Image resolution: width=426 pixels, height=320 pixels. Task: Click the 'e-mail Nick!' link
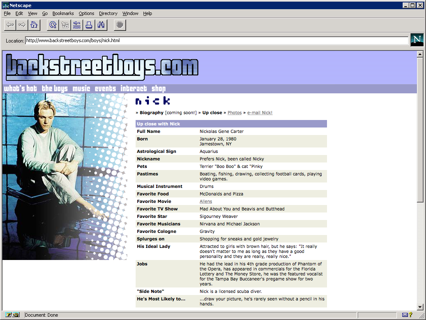260,112
